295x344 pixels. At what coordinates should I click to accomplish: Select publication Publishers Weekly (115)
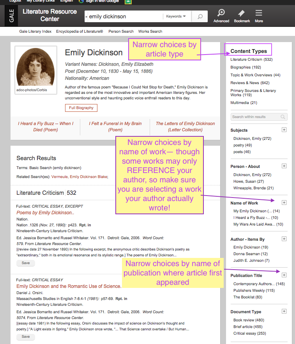click(x=254, y=290)
